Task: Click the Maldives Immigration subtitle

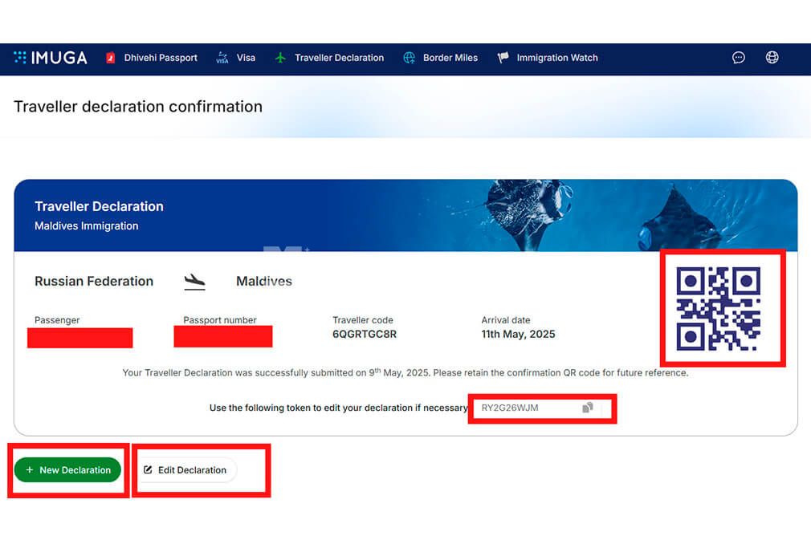Action: click(x=87, y=226)
